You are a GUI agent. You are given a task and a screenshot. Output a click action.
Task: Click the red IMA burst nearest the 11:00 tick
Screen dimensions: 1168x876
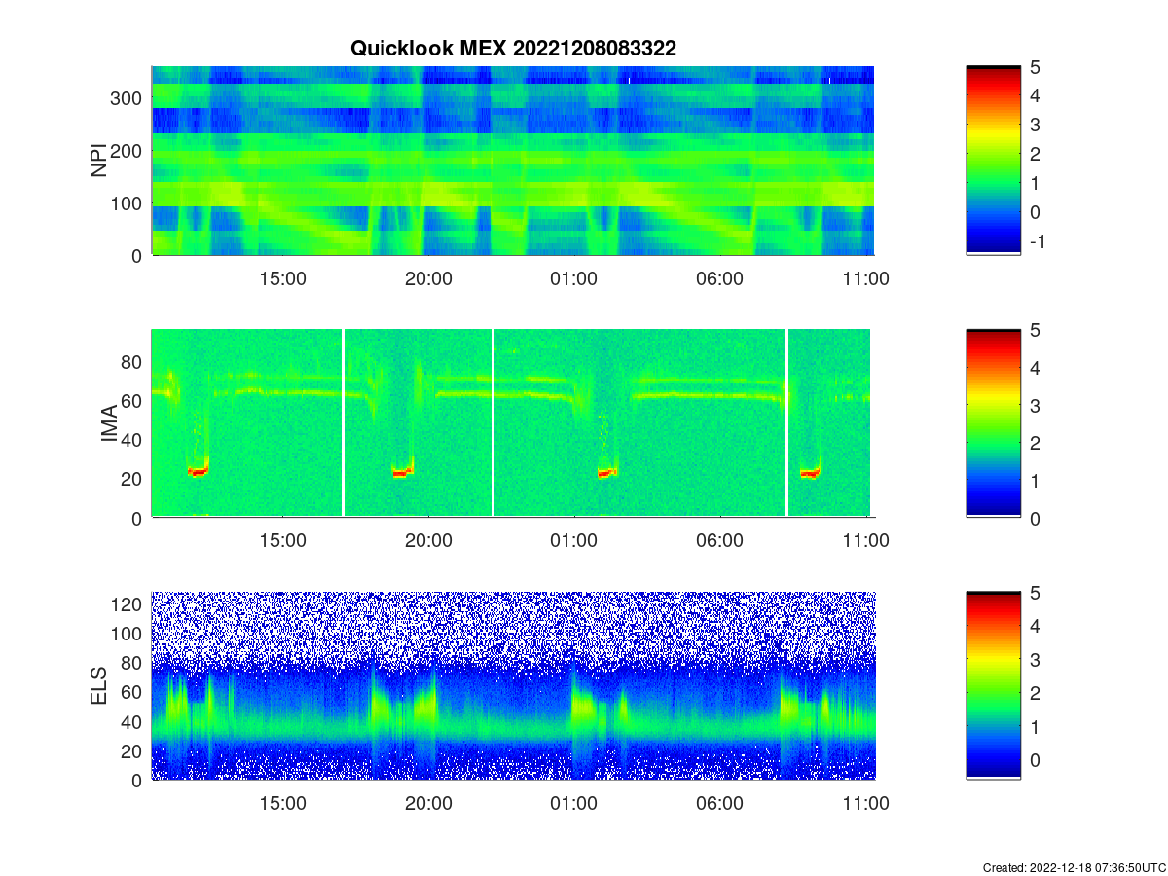[x=810, y=474]
